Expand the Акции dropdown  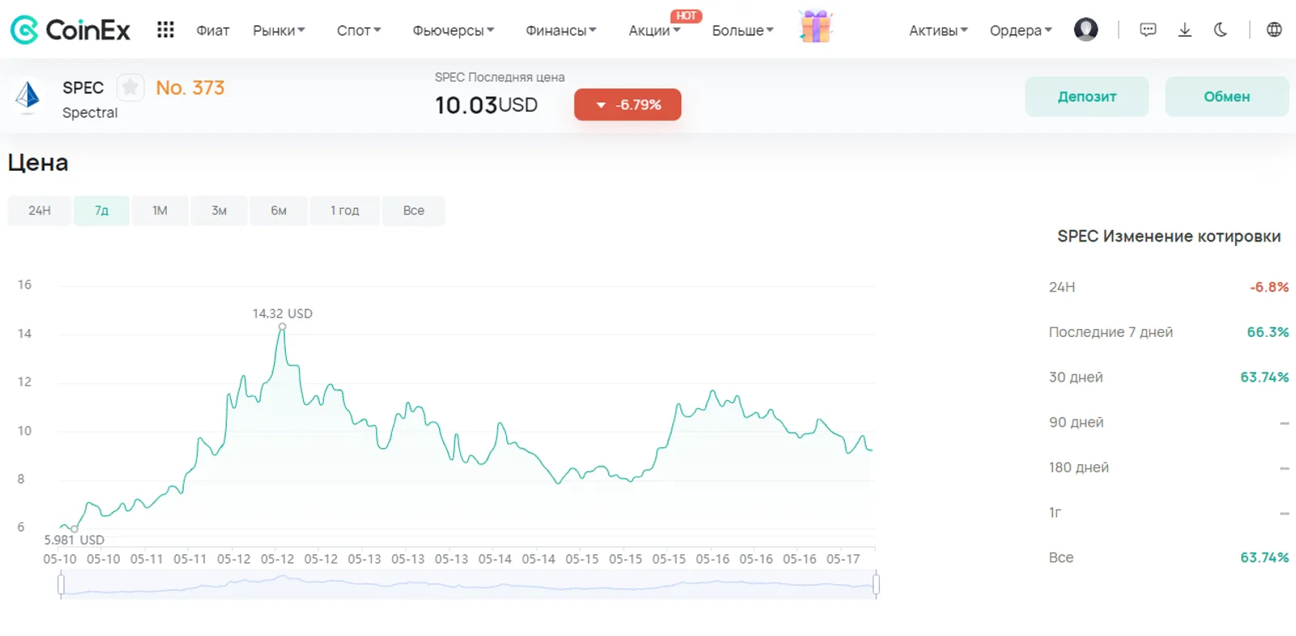click(654, 31)
